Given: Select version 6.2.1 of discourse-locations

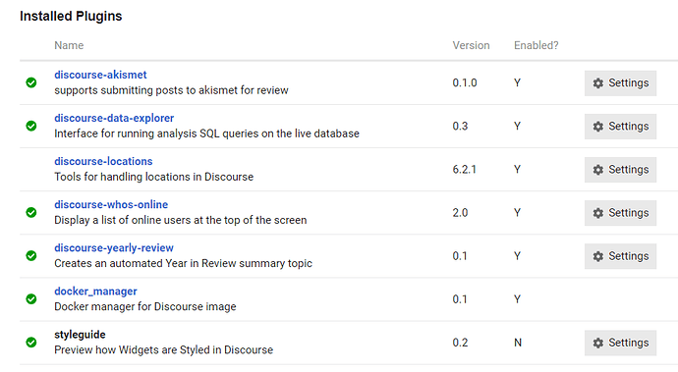Looking at the screenshot, I should [465, 170].
